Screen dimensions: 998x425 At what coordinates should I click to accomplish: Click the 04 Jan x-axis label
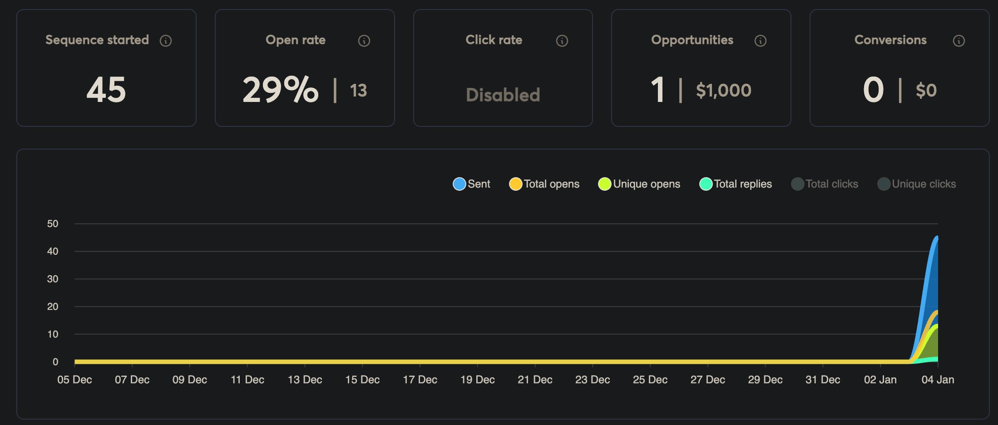[x=937, y=380]
